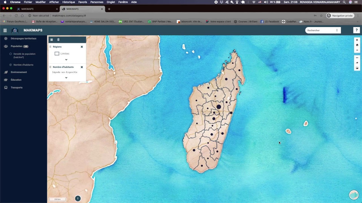Screen dimensions: 362x203
Task: Collapse the Population category
Action: pyautogui.click(x=16, y=46)
